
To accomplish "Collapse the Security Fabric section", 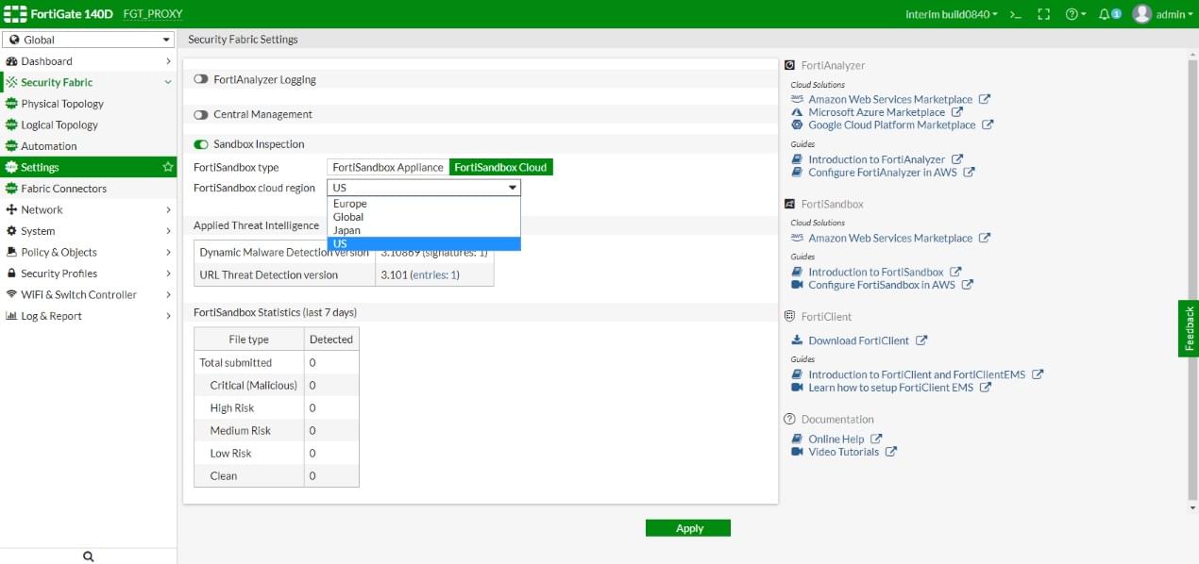I will [x=168, y=82].
